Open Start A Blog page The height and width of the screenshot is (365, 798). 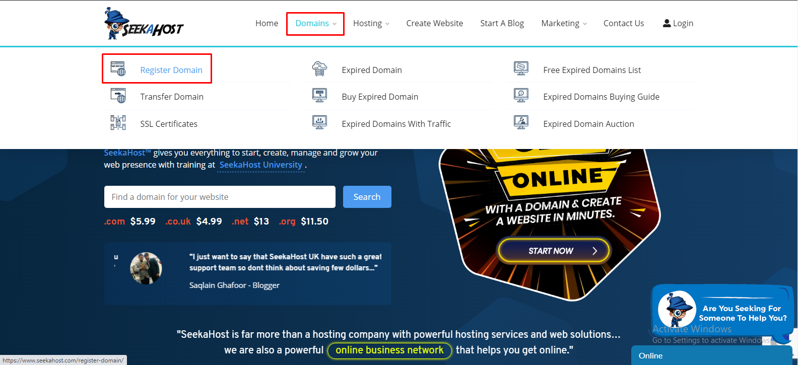pyautogui.click(x=502, y=23)
